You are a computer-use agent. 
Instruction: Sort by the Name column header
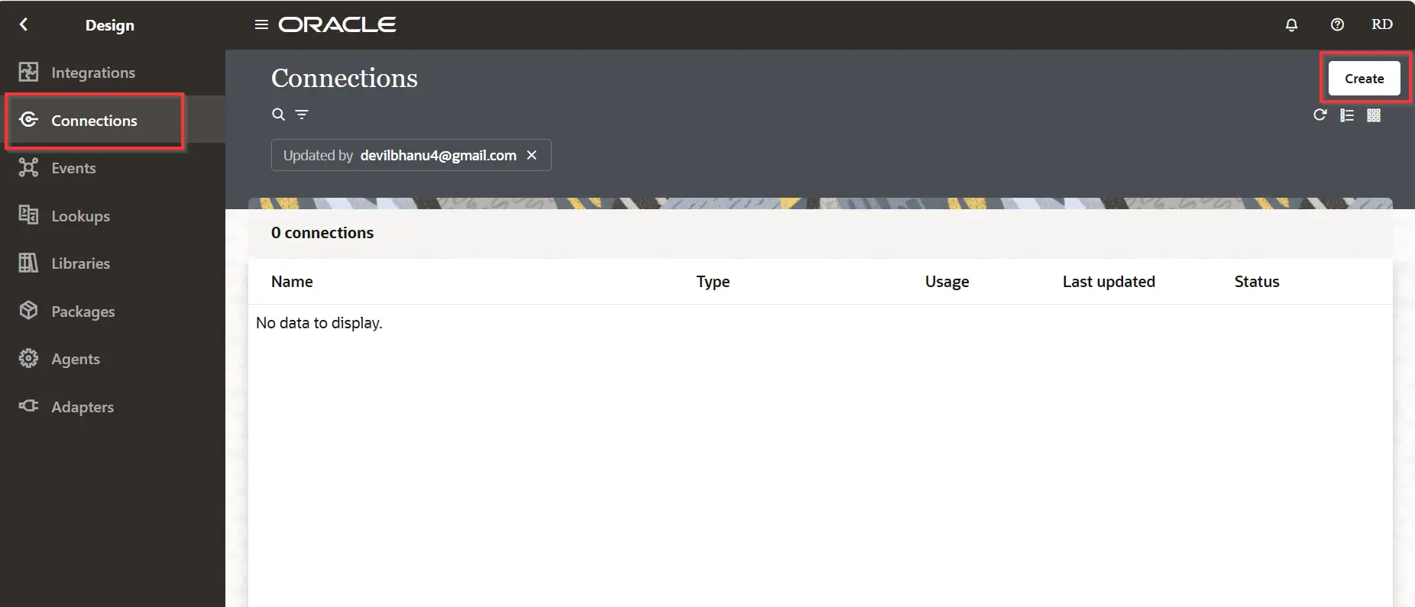tap(292, 282)
